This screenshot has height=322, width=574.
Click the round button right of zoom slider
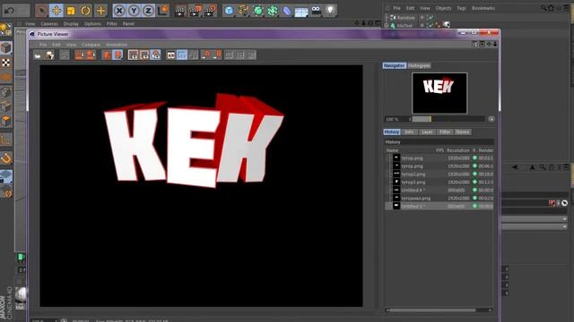pos(491,119)
